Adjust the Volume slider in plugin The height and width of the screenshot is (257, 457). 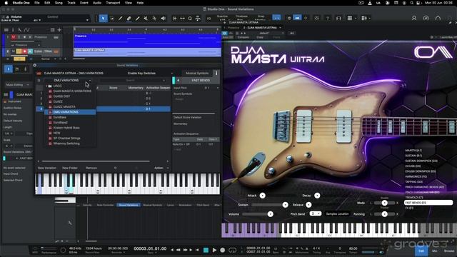point(258,214)
